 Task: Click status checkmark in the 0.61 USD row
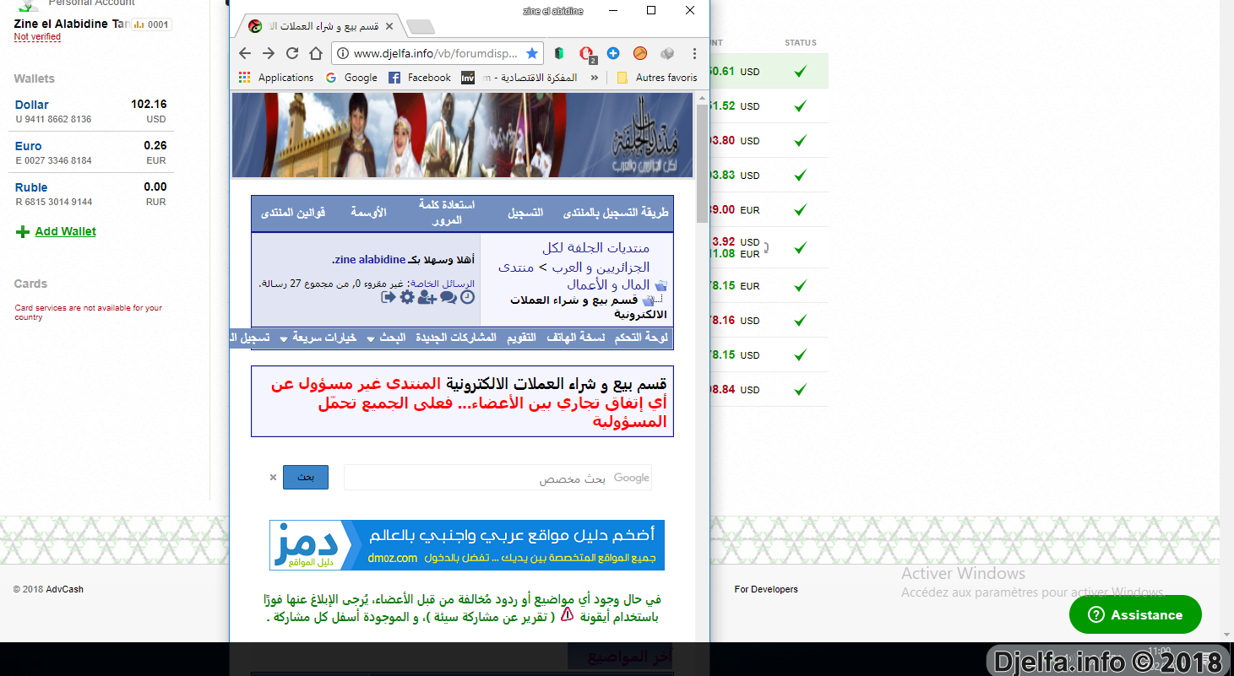click(800, 72)
